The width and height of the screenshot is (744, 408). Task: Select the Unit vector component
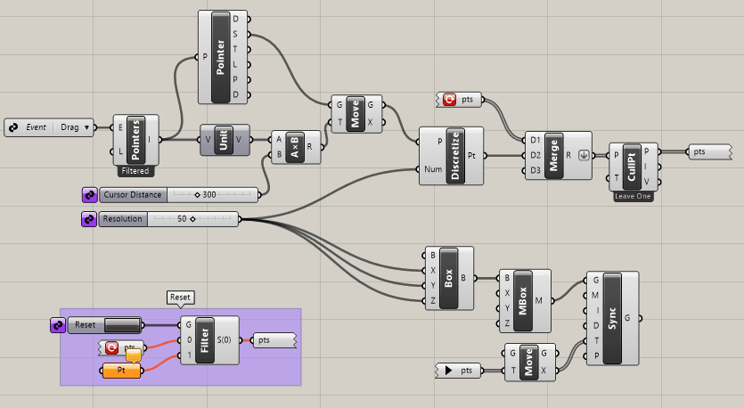tap(225, 139)
